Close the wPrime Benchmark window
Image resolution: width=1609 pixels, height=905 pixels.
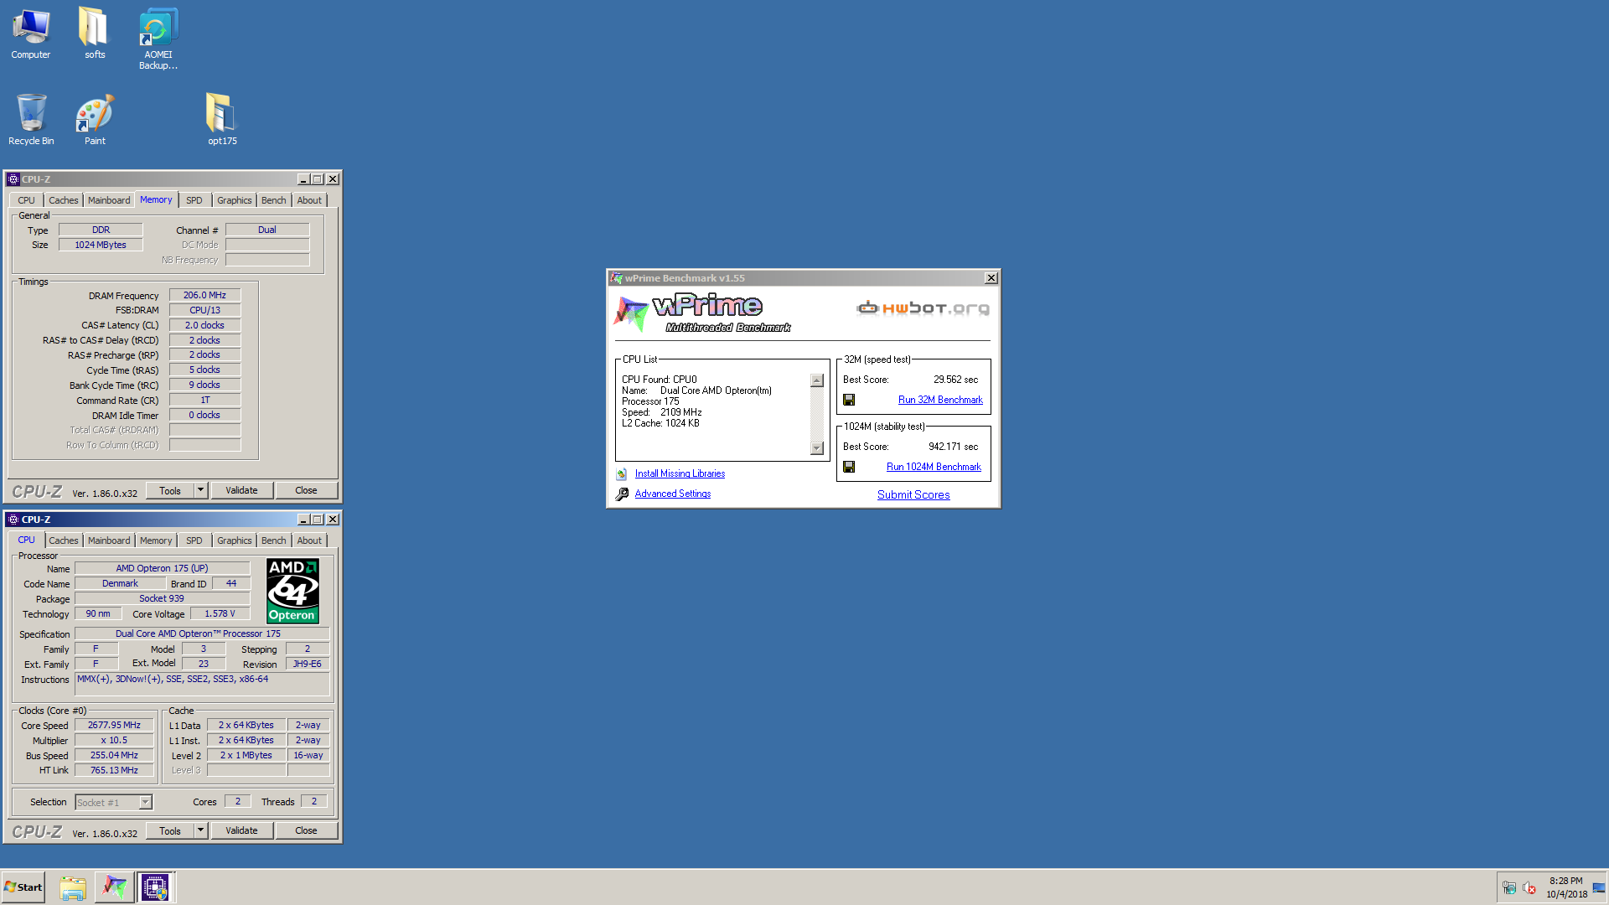pyautogui.click(x=991, y=278)
